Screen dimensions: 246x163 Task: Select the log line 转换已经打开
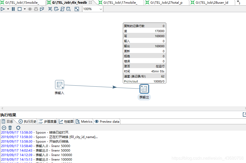(x=35, y=133)
